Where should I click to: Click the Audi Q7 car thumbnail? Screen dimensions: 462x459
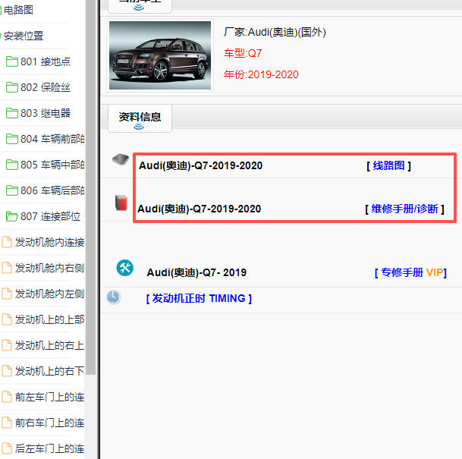coord(160,55)
